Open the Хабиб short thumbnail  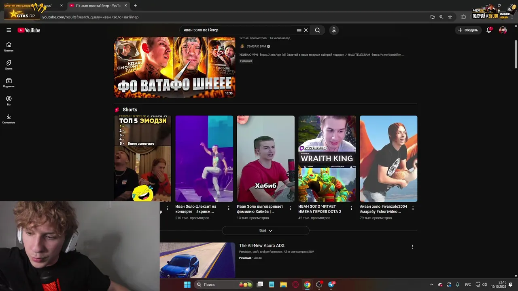pos(265,158)
